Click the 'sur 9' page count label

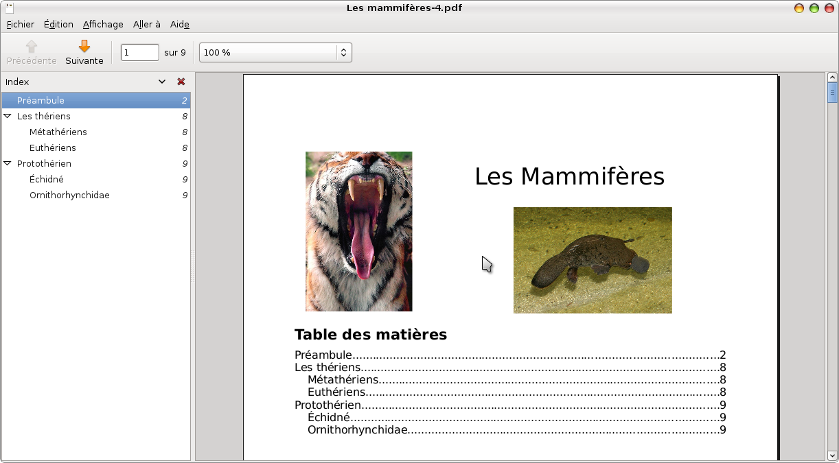click(x=175, y=52)
